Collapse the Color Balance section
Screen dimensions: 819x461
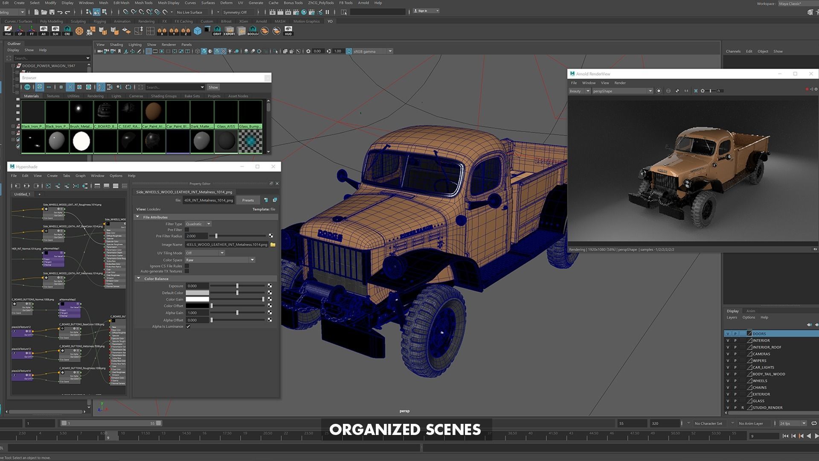tap(139, 279)
